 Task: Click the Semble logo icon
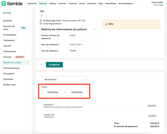pyautogui.click(x=4, y=3)
